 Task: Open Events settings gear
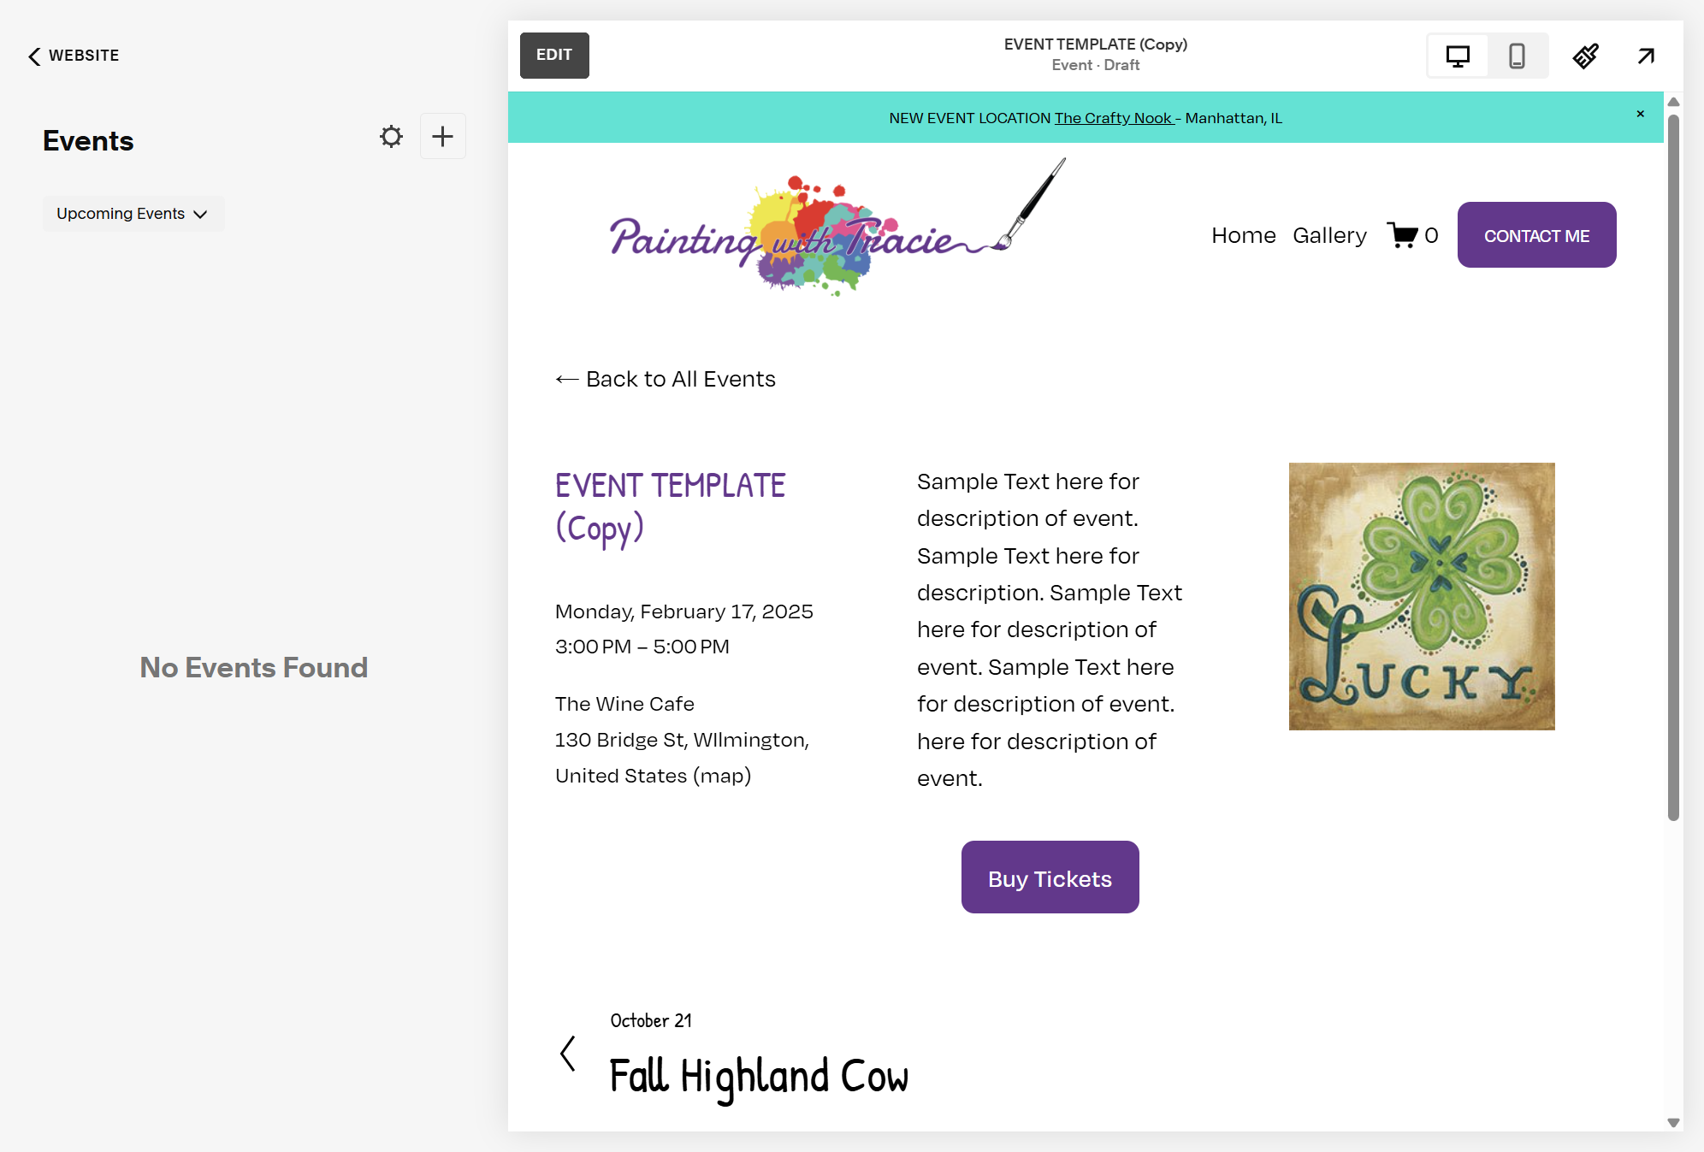391,137
